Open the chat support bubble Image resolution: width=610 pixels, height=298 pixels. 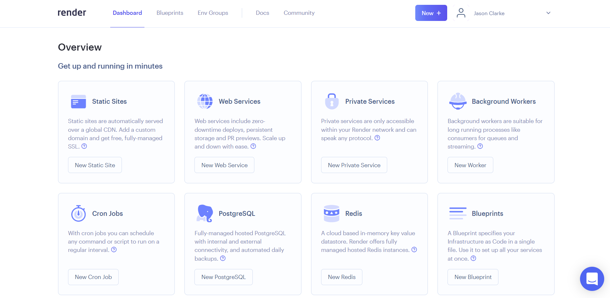click(x=592, y=279)
